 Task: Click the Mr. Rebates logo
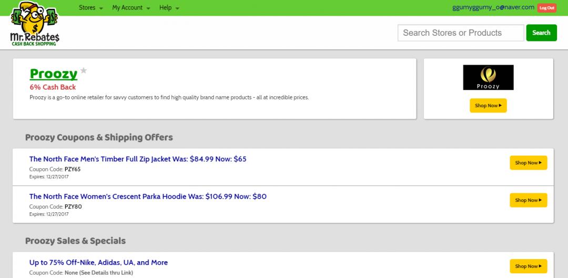coord(35,24)
